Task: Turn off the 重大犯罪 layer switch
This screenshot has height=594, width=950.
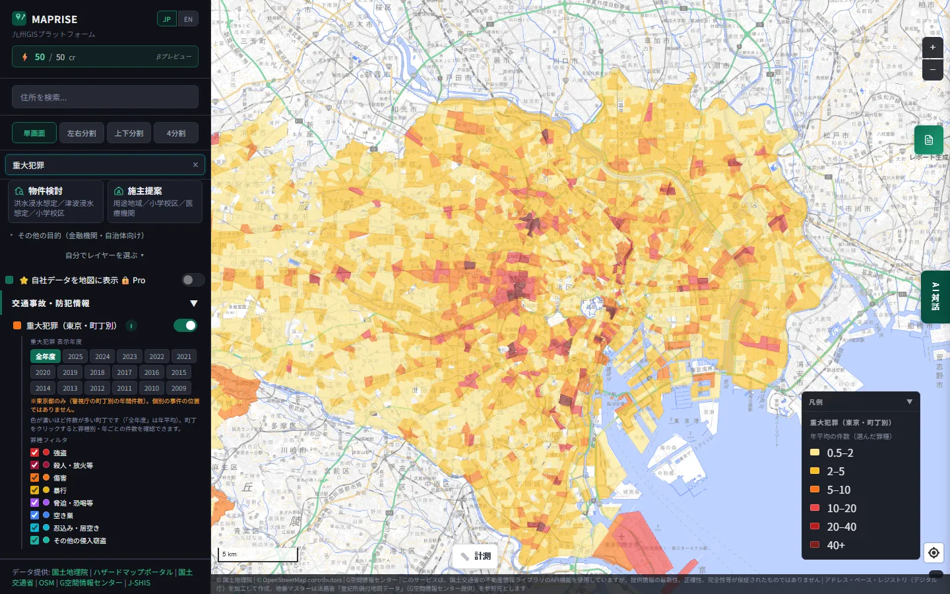Action: (x=185, y=325)
